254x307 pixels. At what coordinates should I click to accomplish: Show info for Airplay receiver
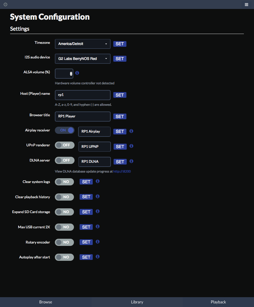point(131,131)
